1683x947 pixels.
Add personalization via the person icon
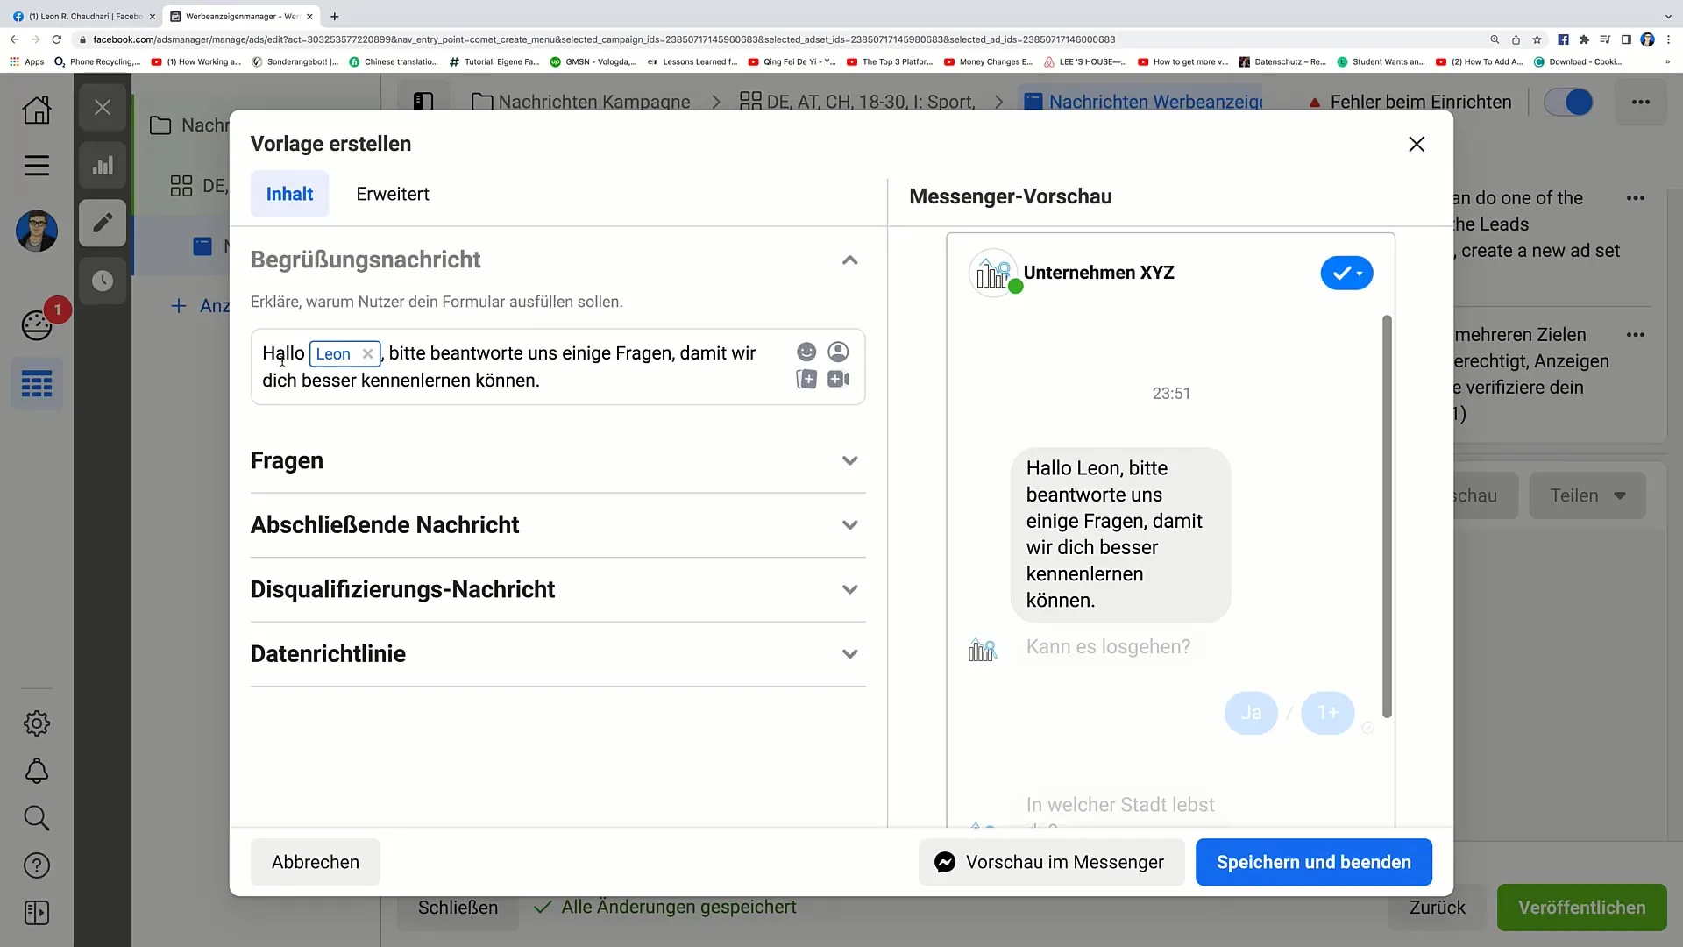tap(838, 352)
